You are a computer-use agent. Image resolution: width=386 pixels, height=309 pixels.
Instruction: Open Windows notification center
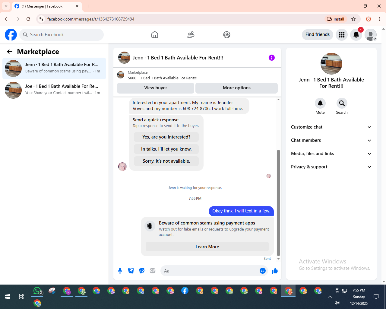coord(376,297)
